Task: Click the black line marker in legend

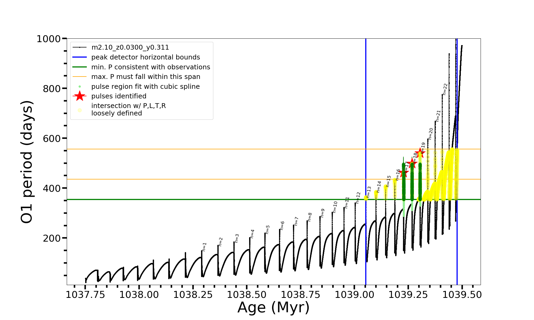Action: (x=80, y=47)
